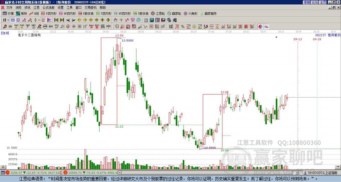This screenshot has height=182, width=341.
Task: Expand the candlestick style dropdown arrow
Action: tap(39, 20)
